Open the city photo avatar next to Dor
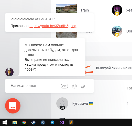132x126 pixels. (117, 31)
